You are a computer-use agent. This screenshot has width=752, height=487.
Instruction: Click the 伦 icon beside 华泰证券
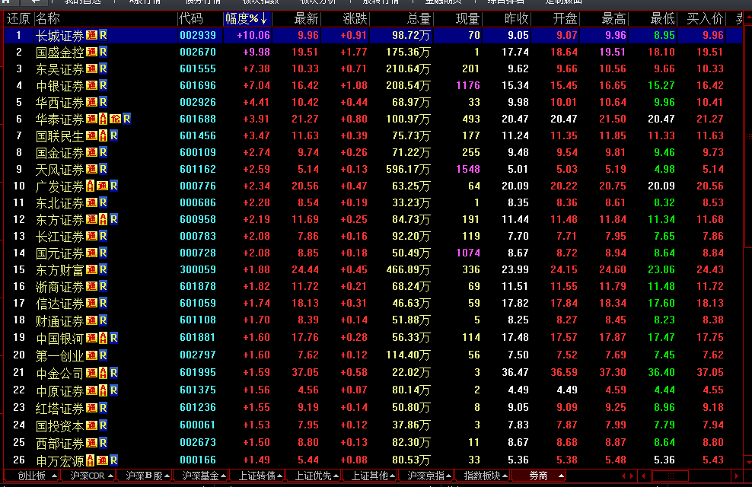coord(115,119)
